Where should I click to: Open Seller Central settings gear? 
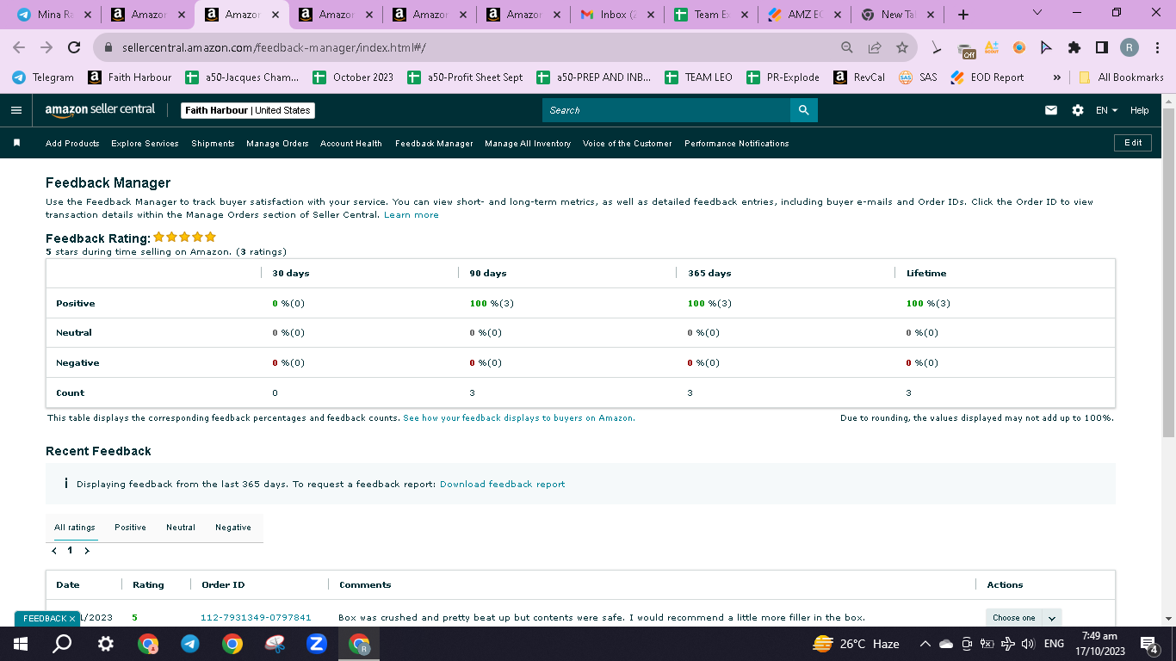[x=1078, y=110]
